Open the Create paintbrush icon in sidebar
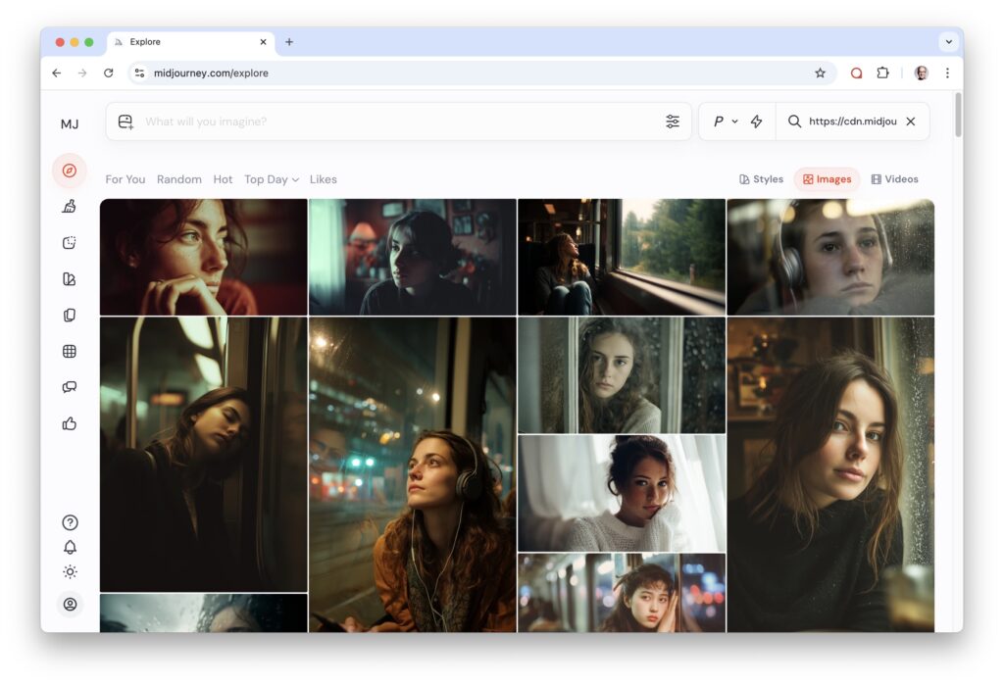 [69, 207]
